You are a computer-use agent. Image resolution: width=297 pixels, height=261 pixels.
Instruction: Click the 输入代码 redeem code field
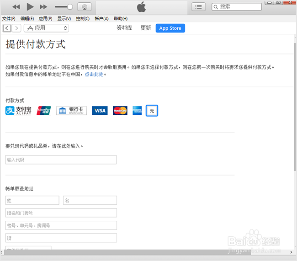click(x=61, y=160)
